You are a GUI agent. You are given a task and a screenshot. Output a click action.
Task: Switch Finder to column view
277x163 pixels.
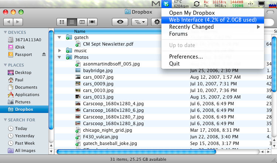[x=82, y=22]
